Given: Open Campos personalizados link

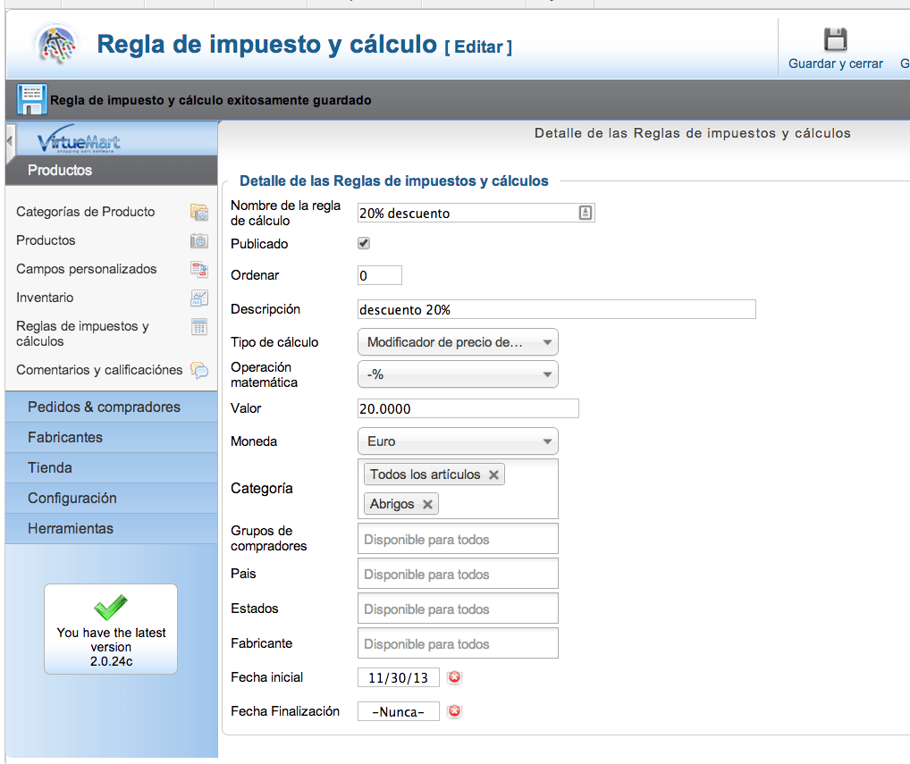Looking at the screenshot, I should point(87,269).
